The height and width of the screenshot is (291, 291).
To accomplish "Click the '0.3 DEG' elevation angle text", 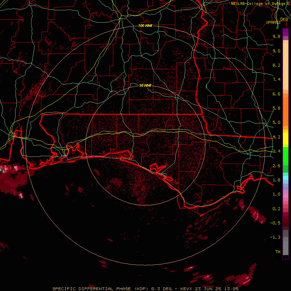I will (161, 289).
